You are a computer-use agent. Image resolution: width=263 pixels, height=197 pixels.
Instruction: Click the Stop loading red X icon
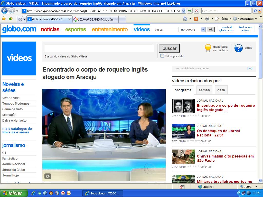[196, 11]
